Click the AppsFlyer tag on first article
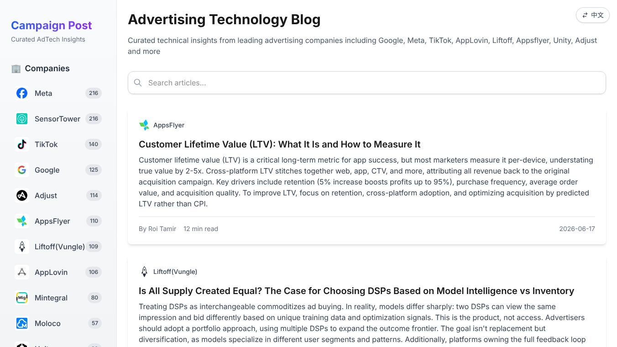 click(162, 125)
